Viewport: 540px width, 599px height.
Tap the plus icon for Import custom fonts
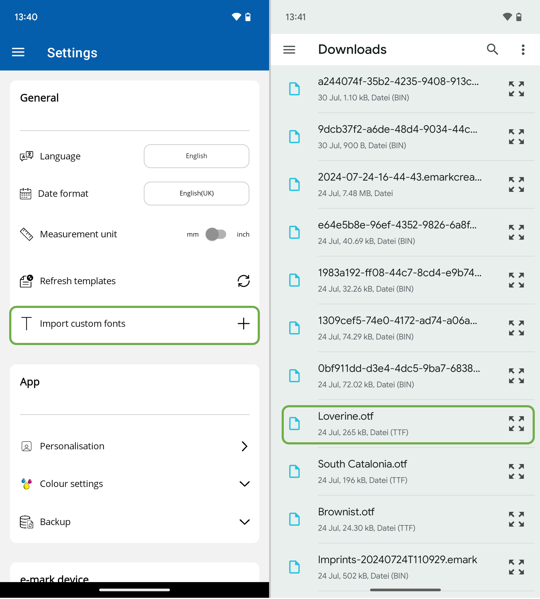point(243,324)
